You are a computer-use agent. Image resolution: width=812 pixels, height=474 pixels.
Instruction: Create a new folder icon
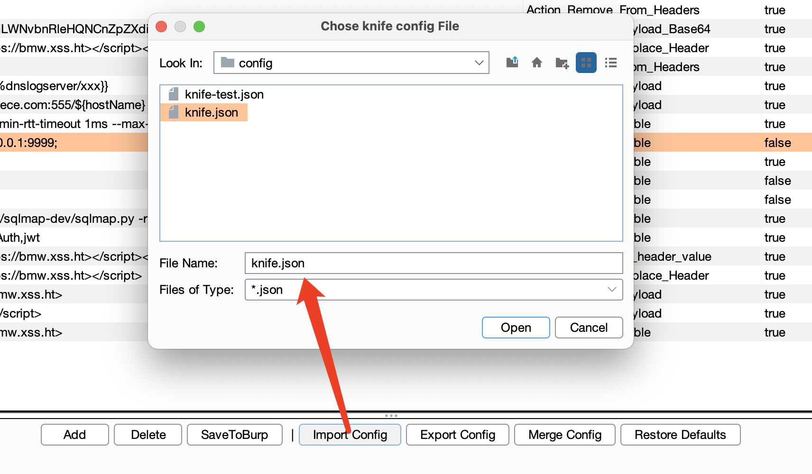tap(562, 63)
